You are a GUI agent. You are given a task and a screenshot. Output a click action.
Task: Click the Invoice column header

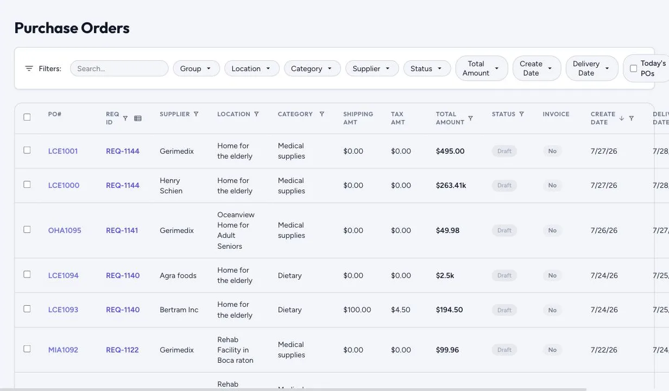556,114
